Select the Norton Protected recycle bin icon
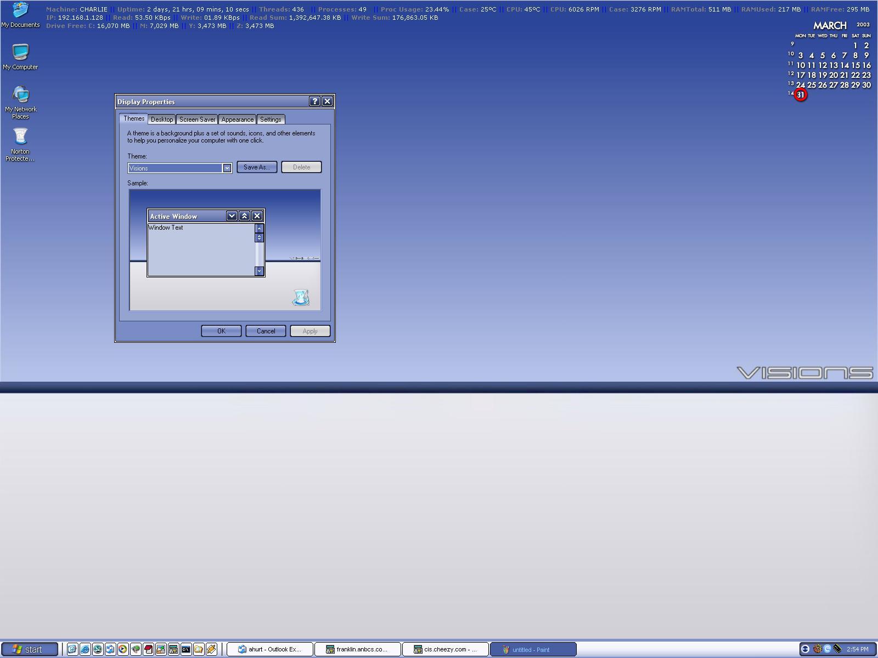 [20, 145]
